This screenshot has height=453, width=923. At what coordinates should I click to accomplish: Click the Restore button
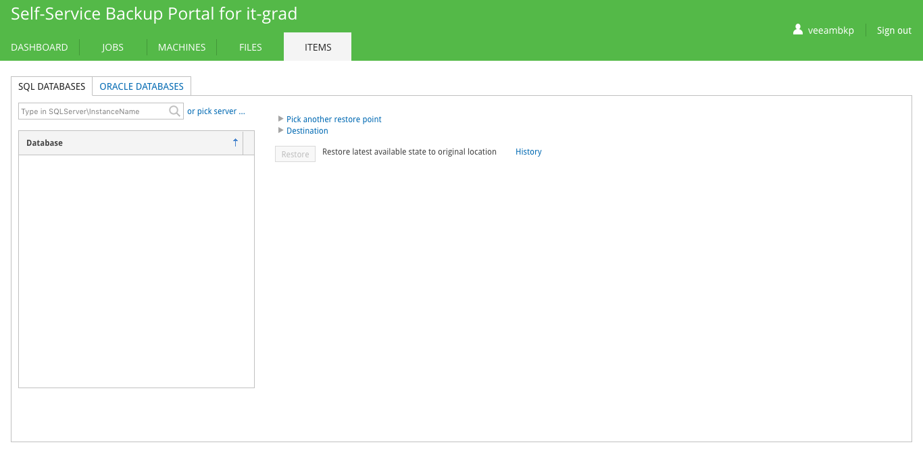tap(295, 154)
